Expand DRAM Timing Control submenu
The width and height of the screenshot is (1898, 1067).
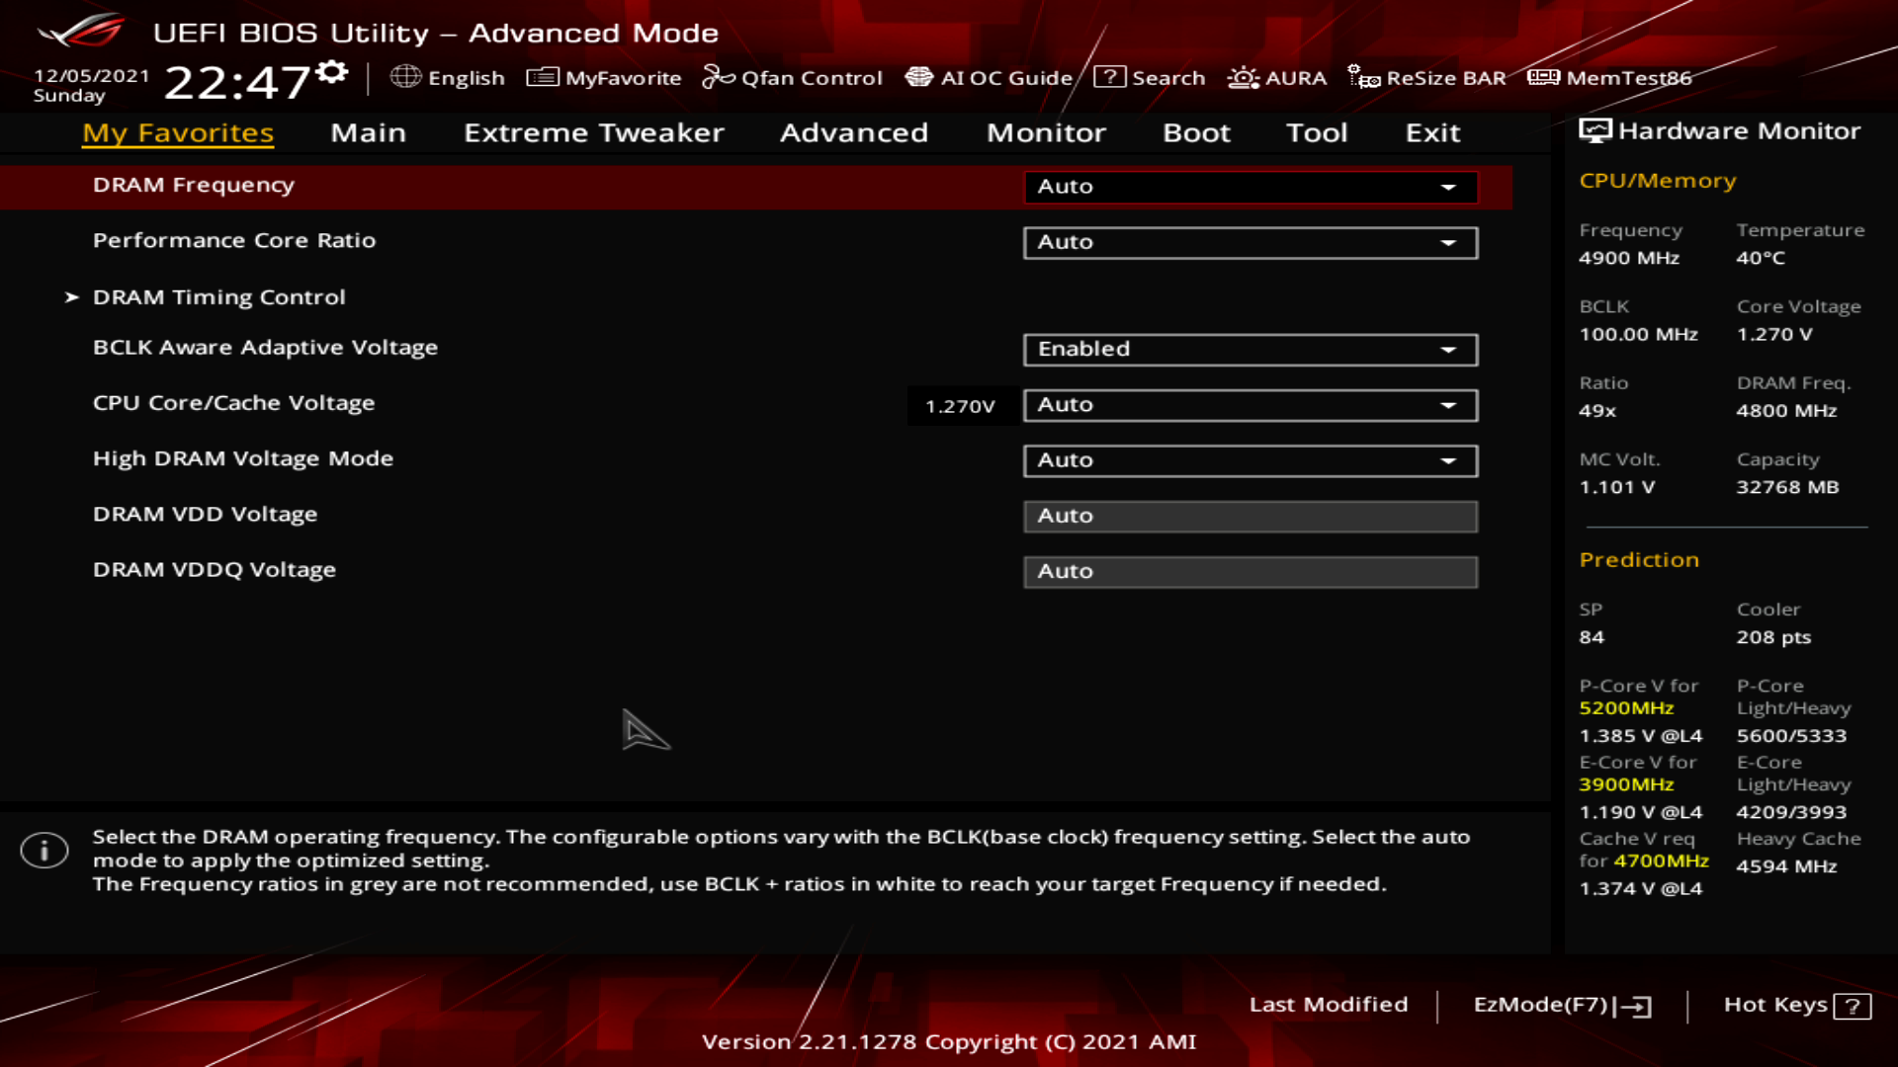tap(218, 297)
